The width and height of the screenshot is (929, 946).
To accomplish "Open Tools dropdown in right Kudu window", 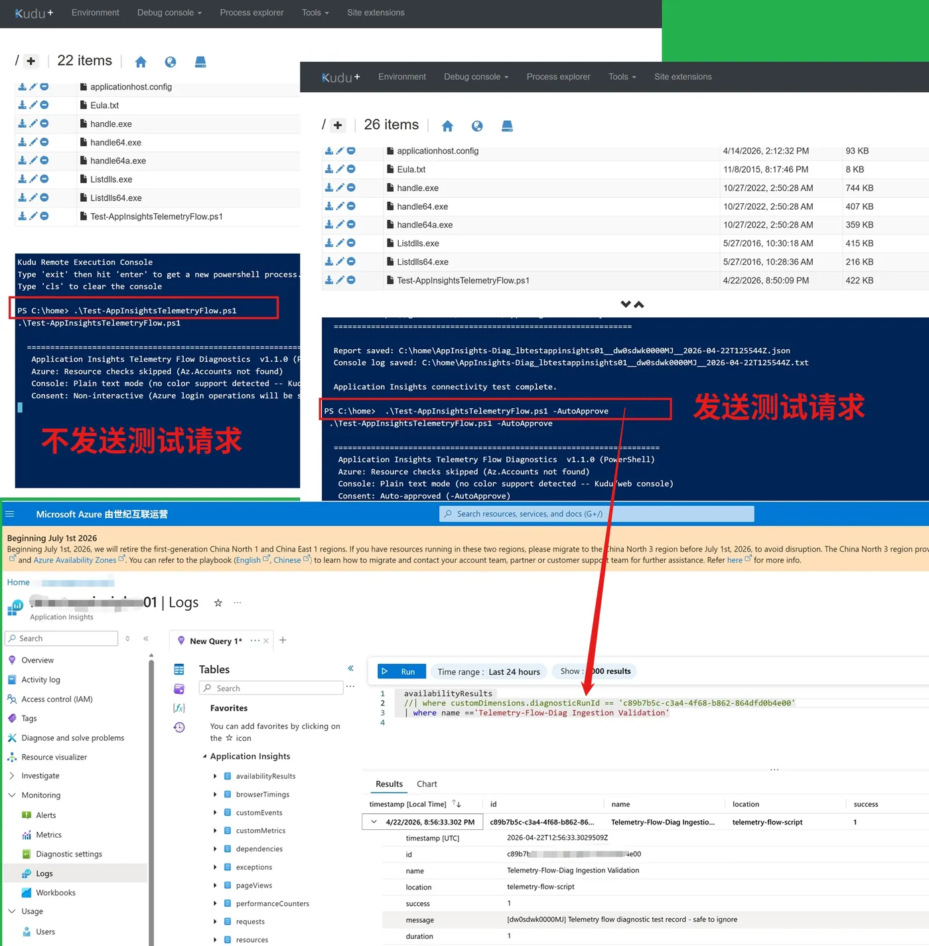I will click(622, 77).
